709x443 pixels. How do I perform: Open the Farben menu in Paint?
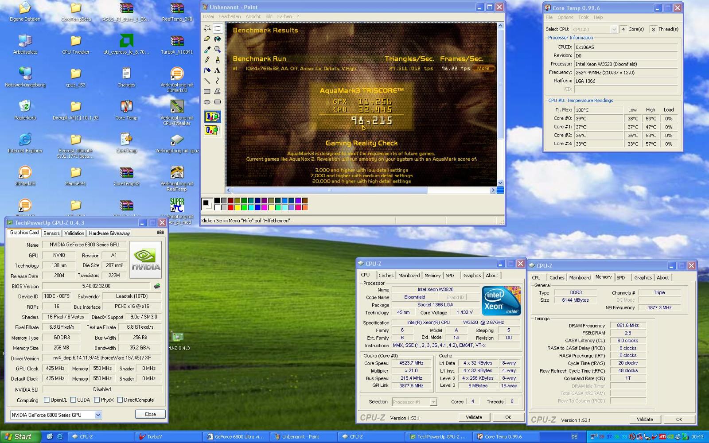pyautogui.click(x=284, y=16)
